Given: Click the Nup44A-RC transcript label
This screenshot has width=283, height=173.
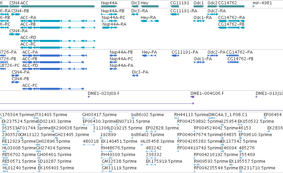Looking at the screenshot, I should pos(113,18).
